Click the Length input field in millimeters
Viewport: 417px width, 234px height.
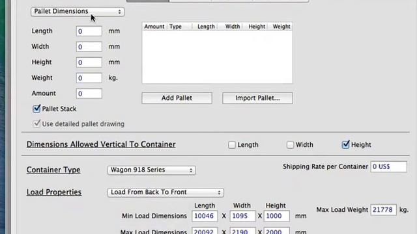click(89, 31)
